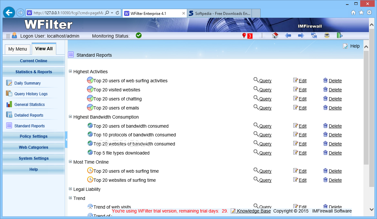Open System Settings menu section

[34, 158]
